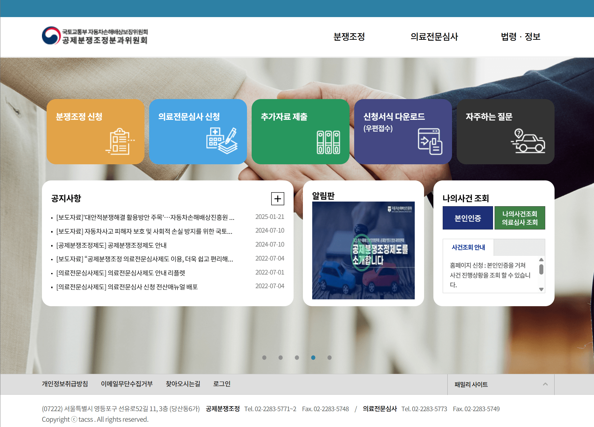The image size is (594, 427).
Task: Open the 분쟁조정 신청 card
Action: [95, 132]
